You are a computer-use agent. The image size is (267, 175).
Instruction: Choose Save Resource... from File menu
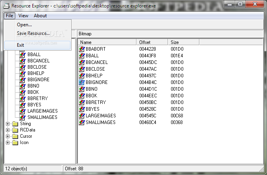pyautogui.click(x=37, y=33)
